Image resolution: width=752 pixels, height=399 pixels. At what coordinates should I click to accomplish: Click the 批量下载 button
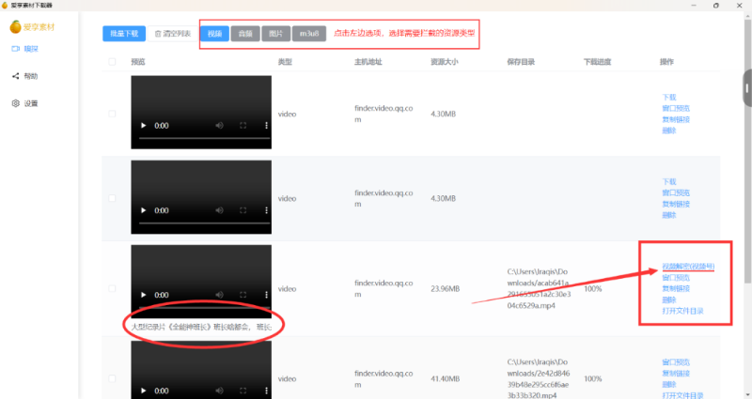click(x=124, y=34)
